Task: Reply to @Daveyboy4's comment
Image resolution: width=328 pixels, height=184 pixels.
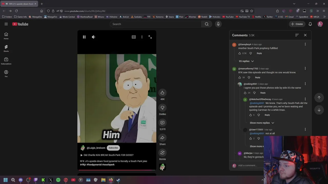Action: click(x=259, y=53)
